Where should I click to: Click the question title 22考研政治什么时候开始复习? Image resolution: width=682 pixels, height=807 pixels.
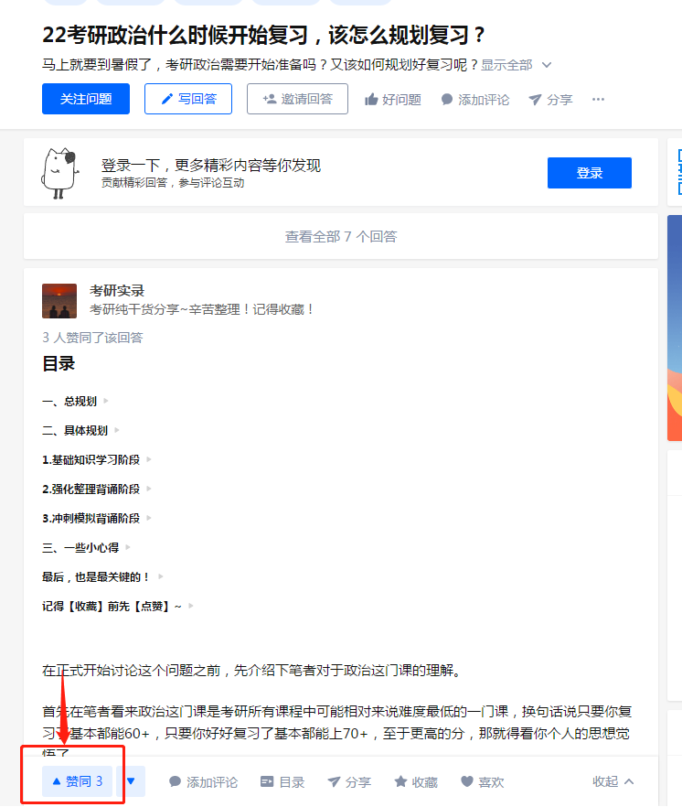pyautogui.click(x=264, y=35)
